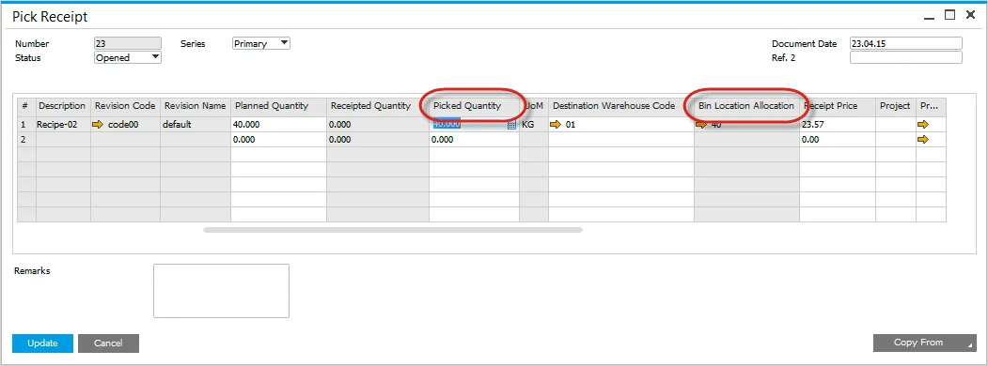
Task: Select row number 2 header
Action: [x=26, y=140]
